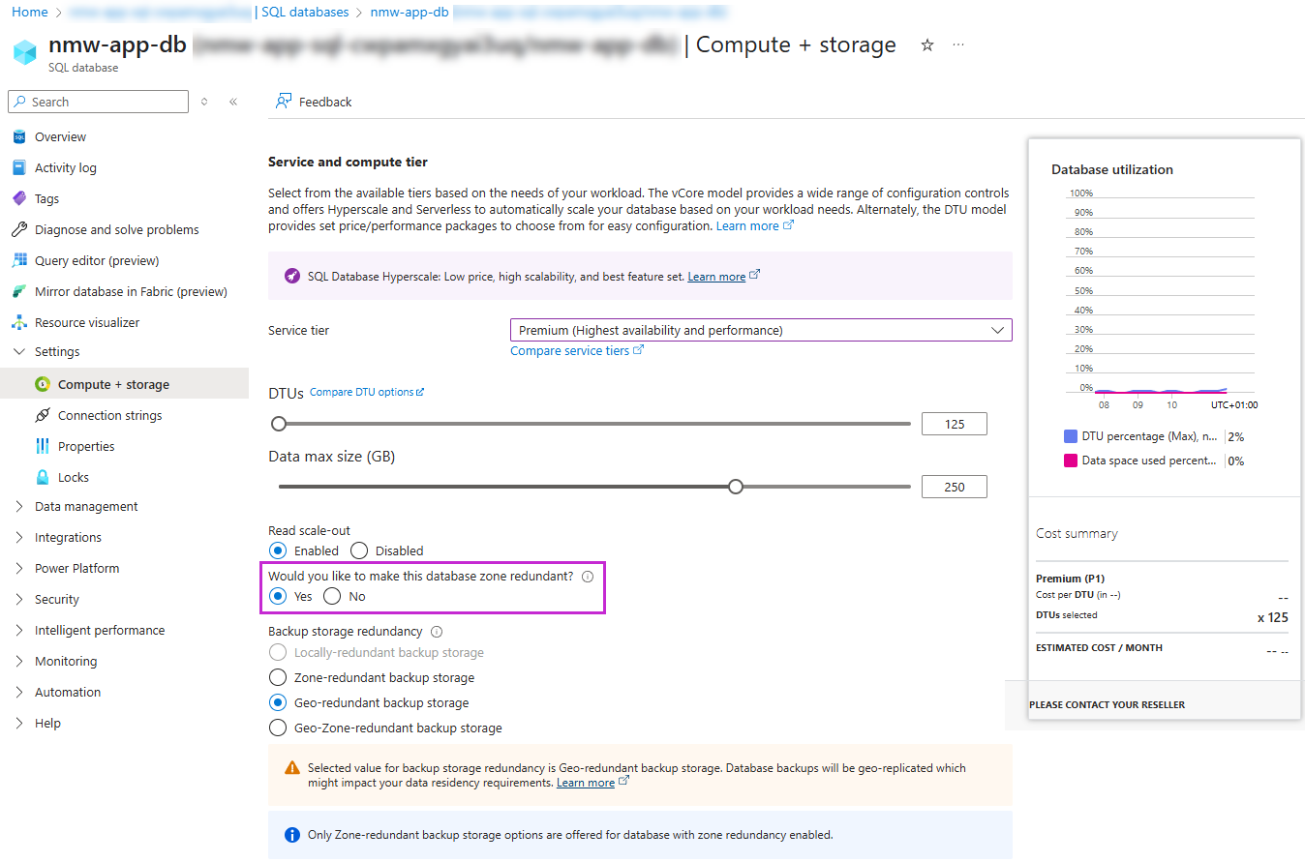The width and height of the screenshot is (1305, 862).
Task: Select No for zone redundancy
Action: [x=331, y=596]
